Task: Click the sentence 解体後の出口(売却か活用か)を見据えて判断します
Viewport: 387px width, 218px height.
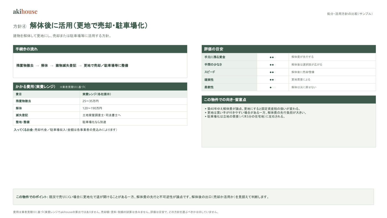Action: tap(230, 197)
